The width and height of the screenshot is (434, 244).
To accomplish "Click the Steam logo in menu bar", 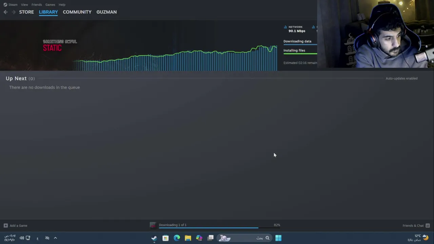I will (5, 5).
